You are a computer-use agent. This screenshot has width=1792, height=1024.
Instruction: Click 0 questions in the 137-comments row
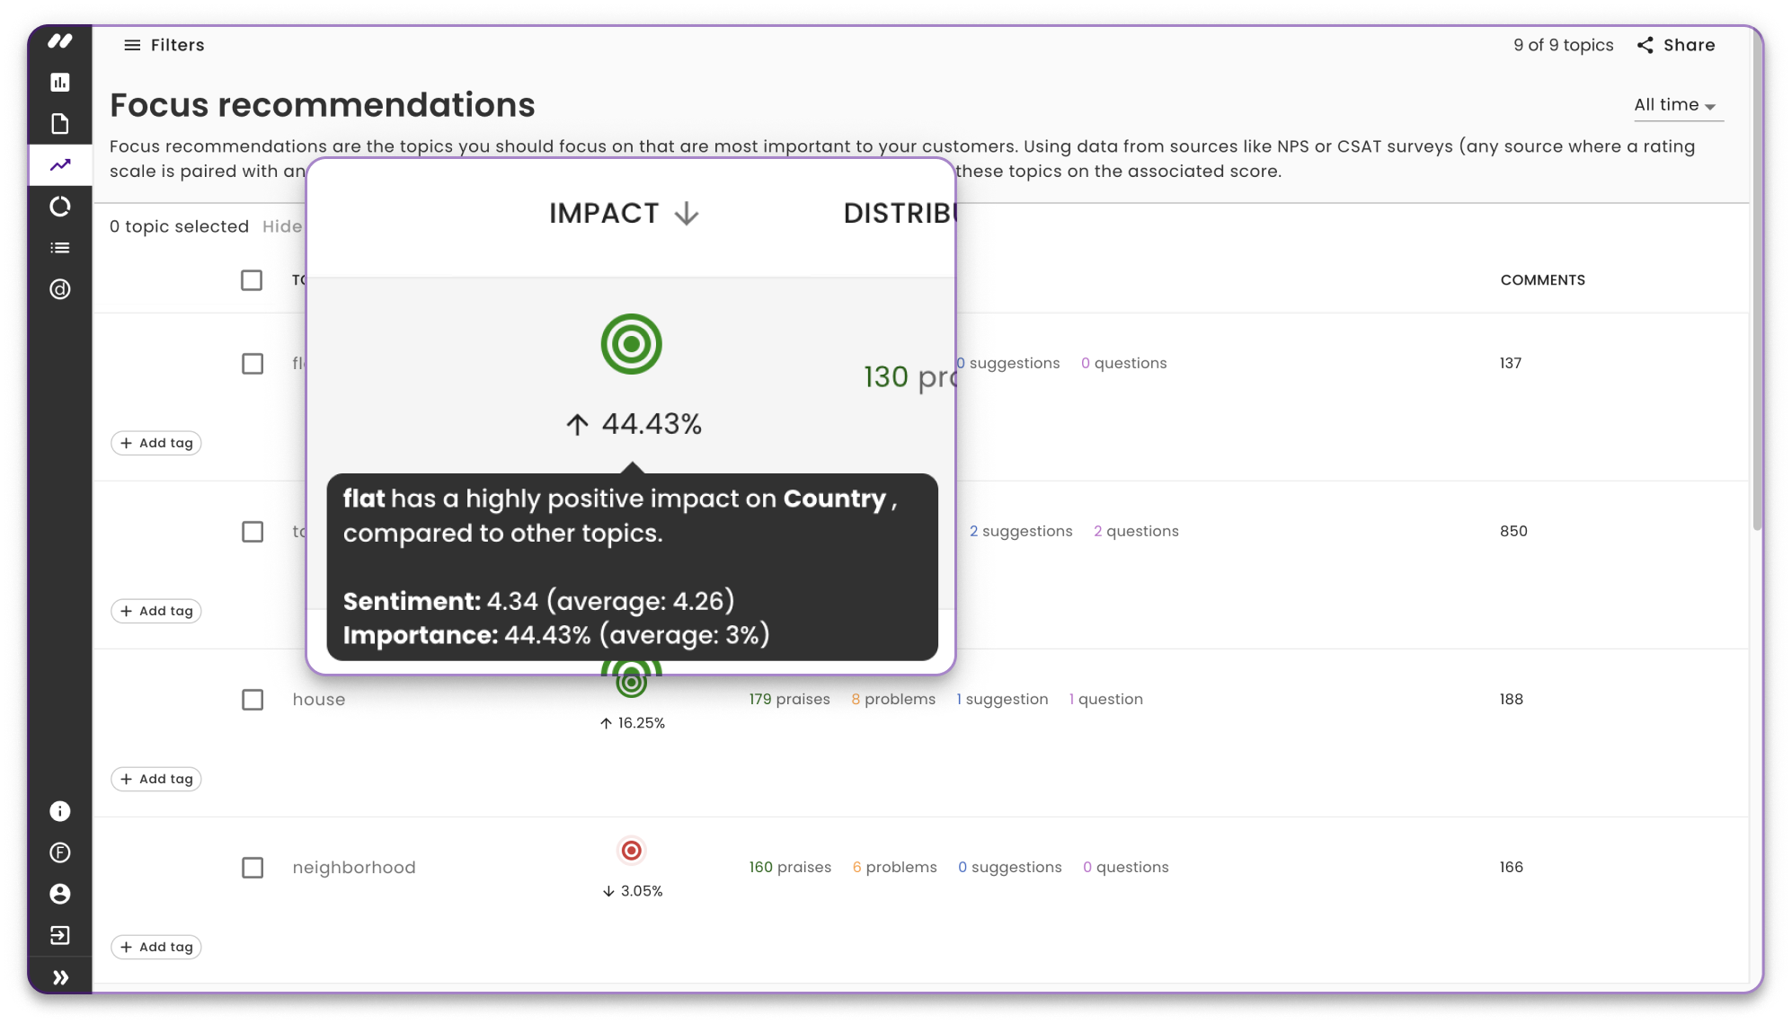tap(1123, 364)
